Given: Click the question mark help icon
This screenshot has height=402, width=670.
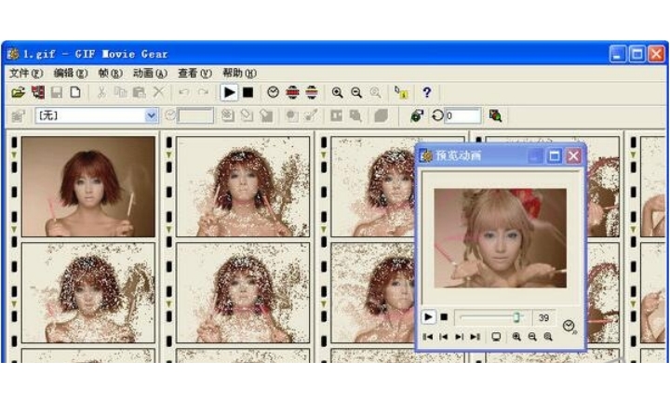Looking at the screenshot, I should click(426, 92).
